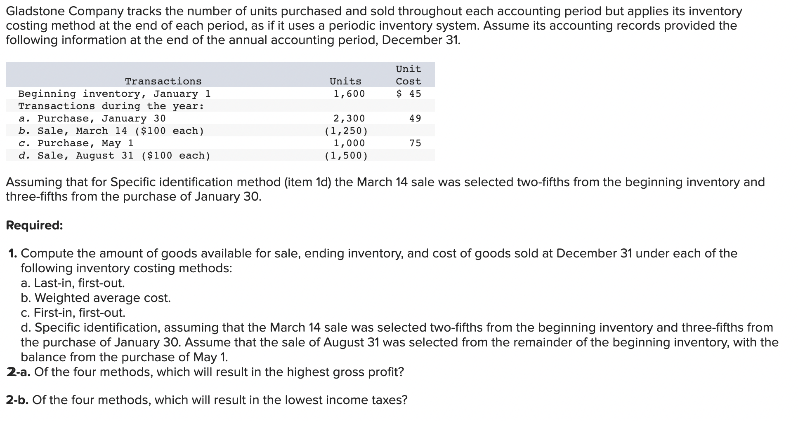The height and width of the screenshot is (421, 798).
Task: Select the Sale, March 14 row label
Action: click(111, 131)
